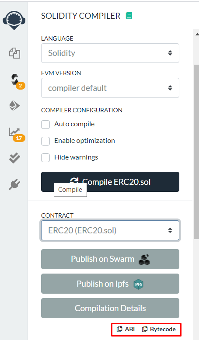Copy Bytecode to clipboard
The image size is (199, 340).
[159, 329]
